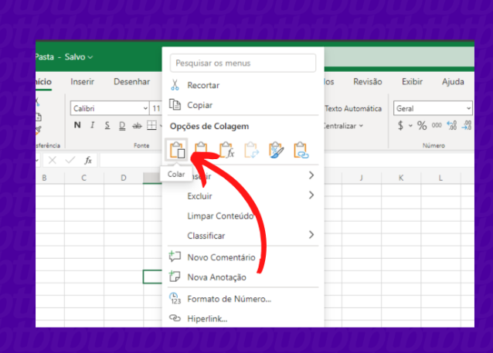The image size is (493, 353).
Task: Switch to the Inserir ribbon tab
Action: coord(83,82)
